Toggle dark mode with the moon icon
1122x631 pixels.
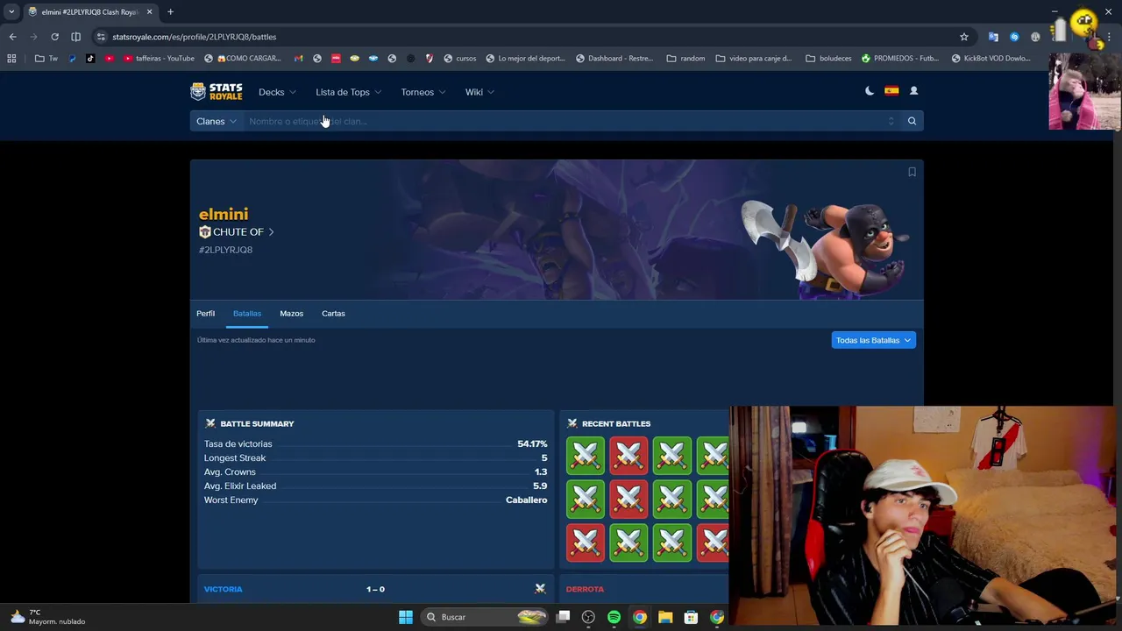pos(870,91)
